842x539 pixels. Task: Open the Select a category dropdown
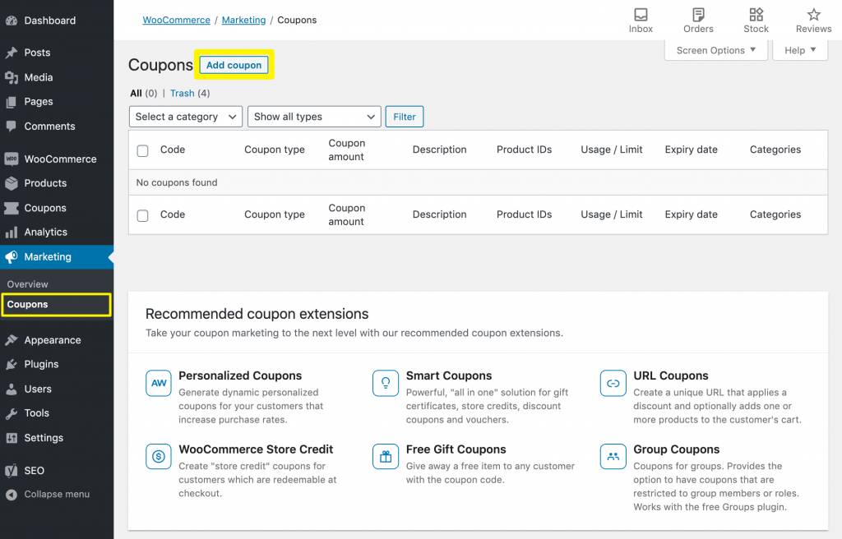click(186, 117)
